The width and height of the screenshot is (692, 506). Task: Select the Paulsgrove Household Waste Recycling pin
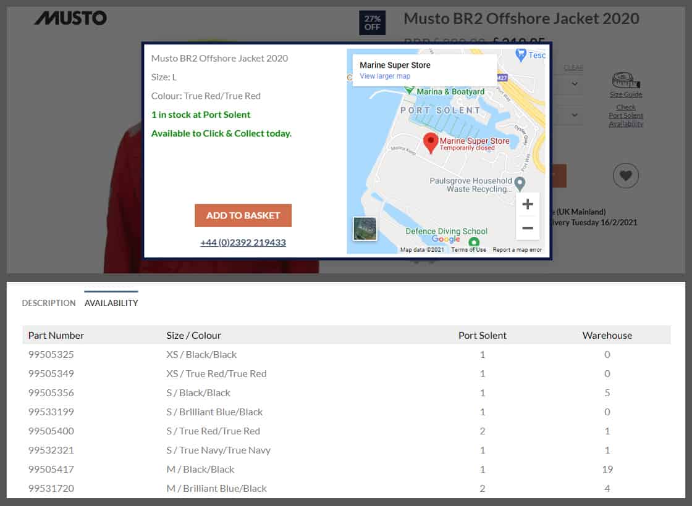(520, 185)
